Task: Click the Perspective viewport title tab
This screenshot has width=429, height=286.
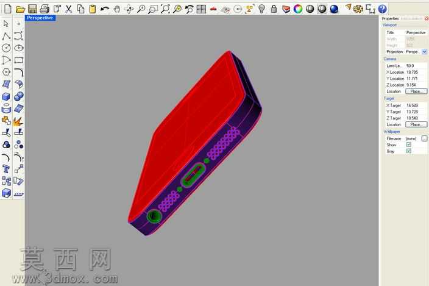Action: (40, 18)
